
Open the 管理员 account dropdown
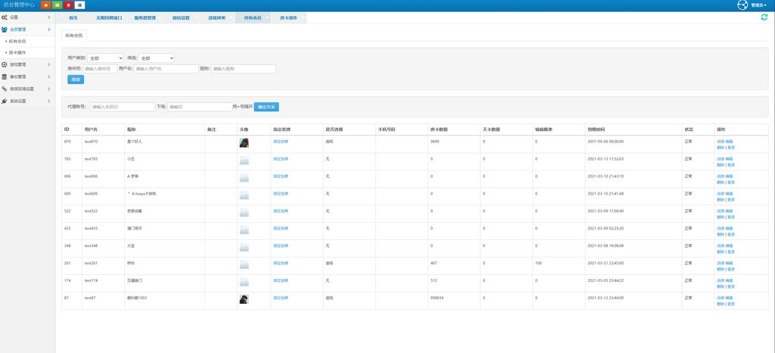(758, 5)
